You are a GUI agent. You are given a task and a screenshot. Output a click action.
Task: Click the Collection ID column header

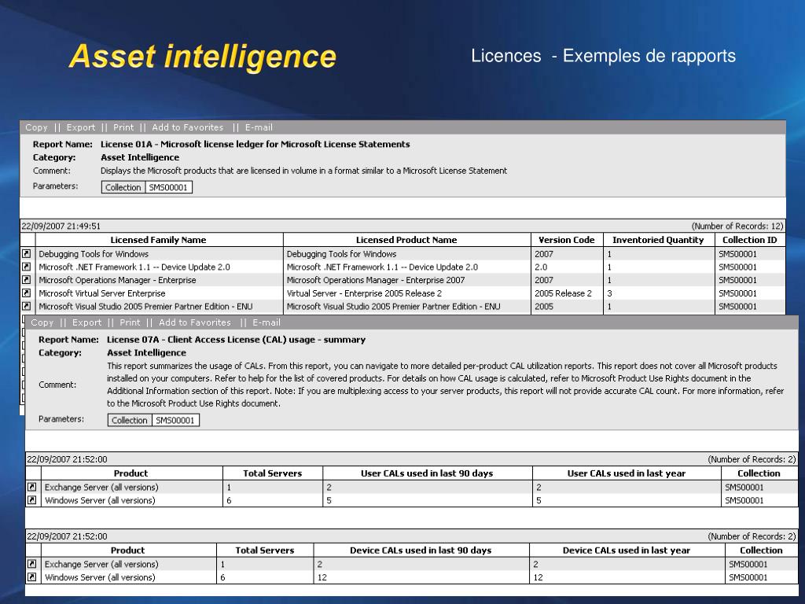click(749, 240)
